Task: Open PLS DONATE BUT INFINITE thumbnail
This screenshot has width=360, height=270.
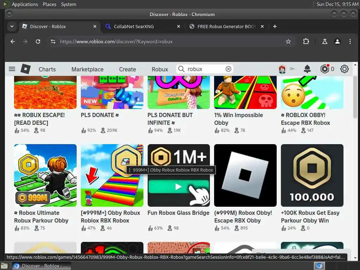Action: (179, 92)
